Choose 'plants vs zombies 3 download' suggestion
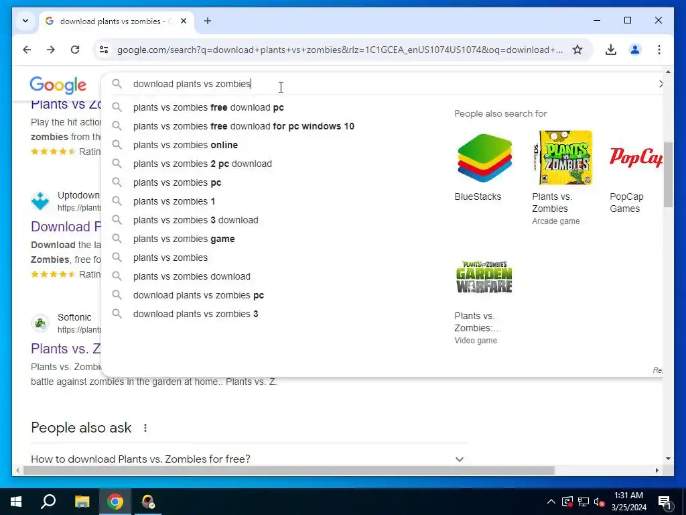This screenshot has width=686, height=515. [196, 220]
